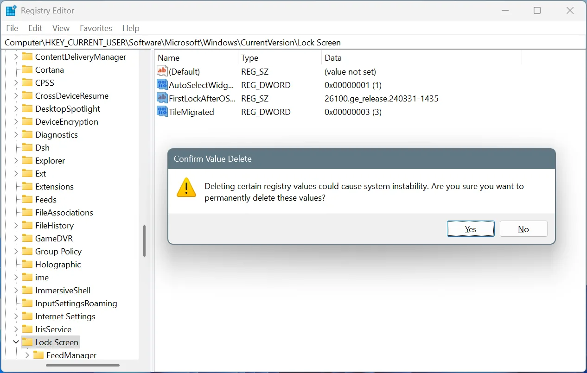Click the Extensions folder icon

pos(27,186)
